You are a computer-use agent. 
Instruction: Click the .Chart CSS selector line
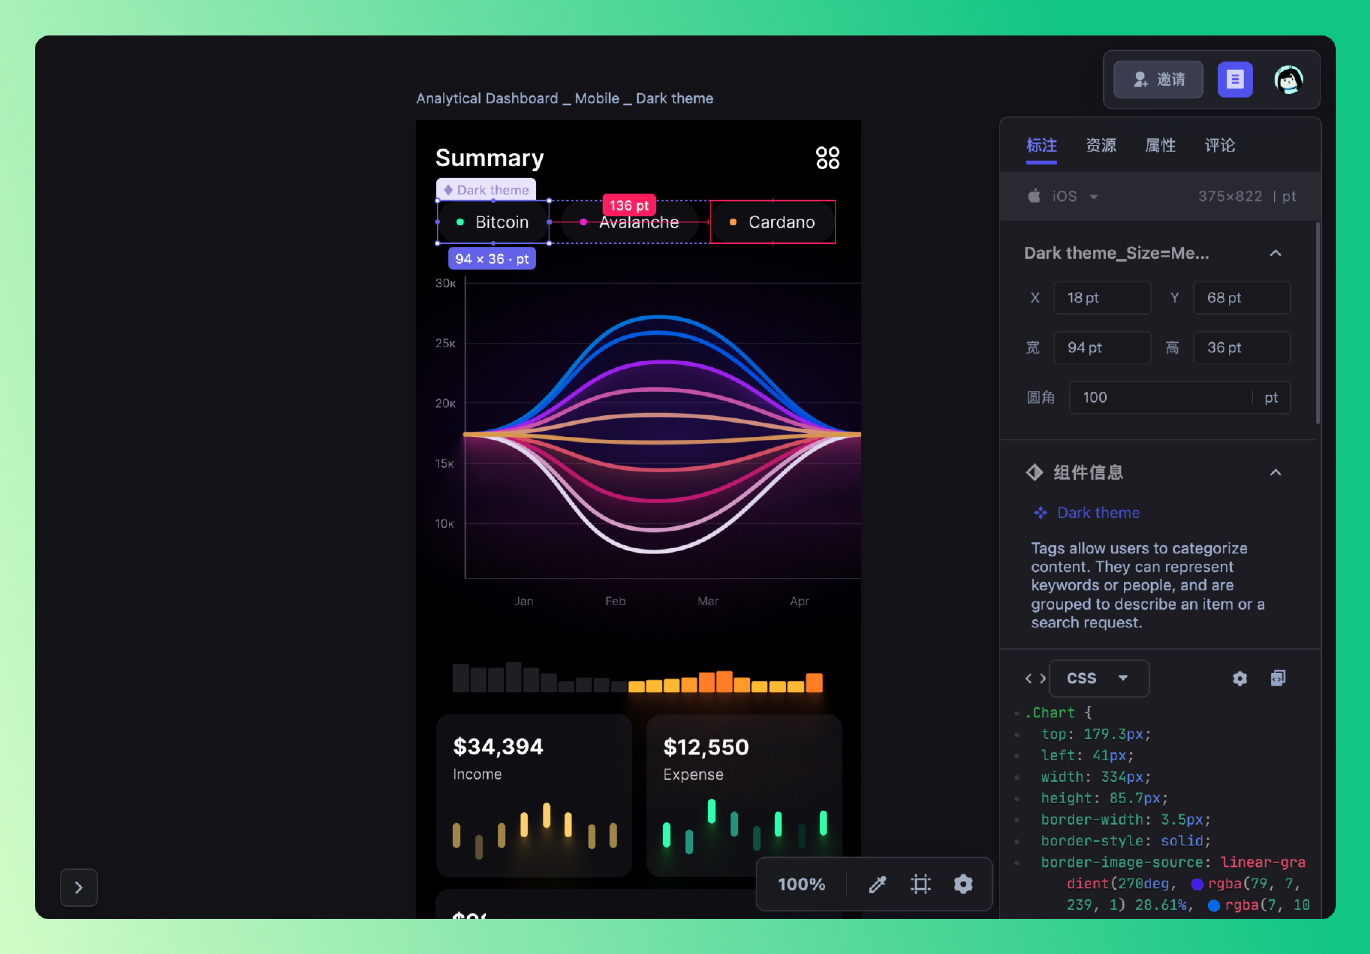coord(1058,712)
